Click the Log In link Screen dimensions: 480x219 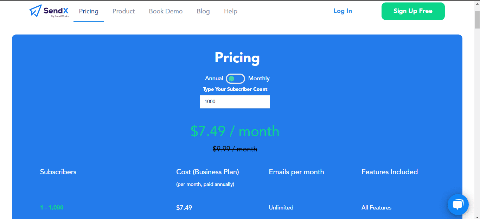point(343,11)
